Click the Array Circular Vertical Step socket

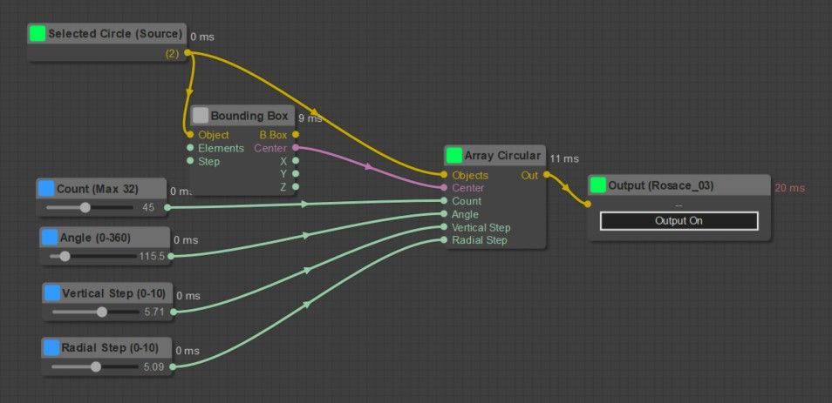tap(444, 227)
